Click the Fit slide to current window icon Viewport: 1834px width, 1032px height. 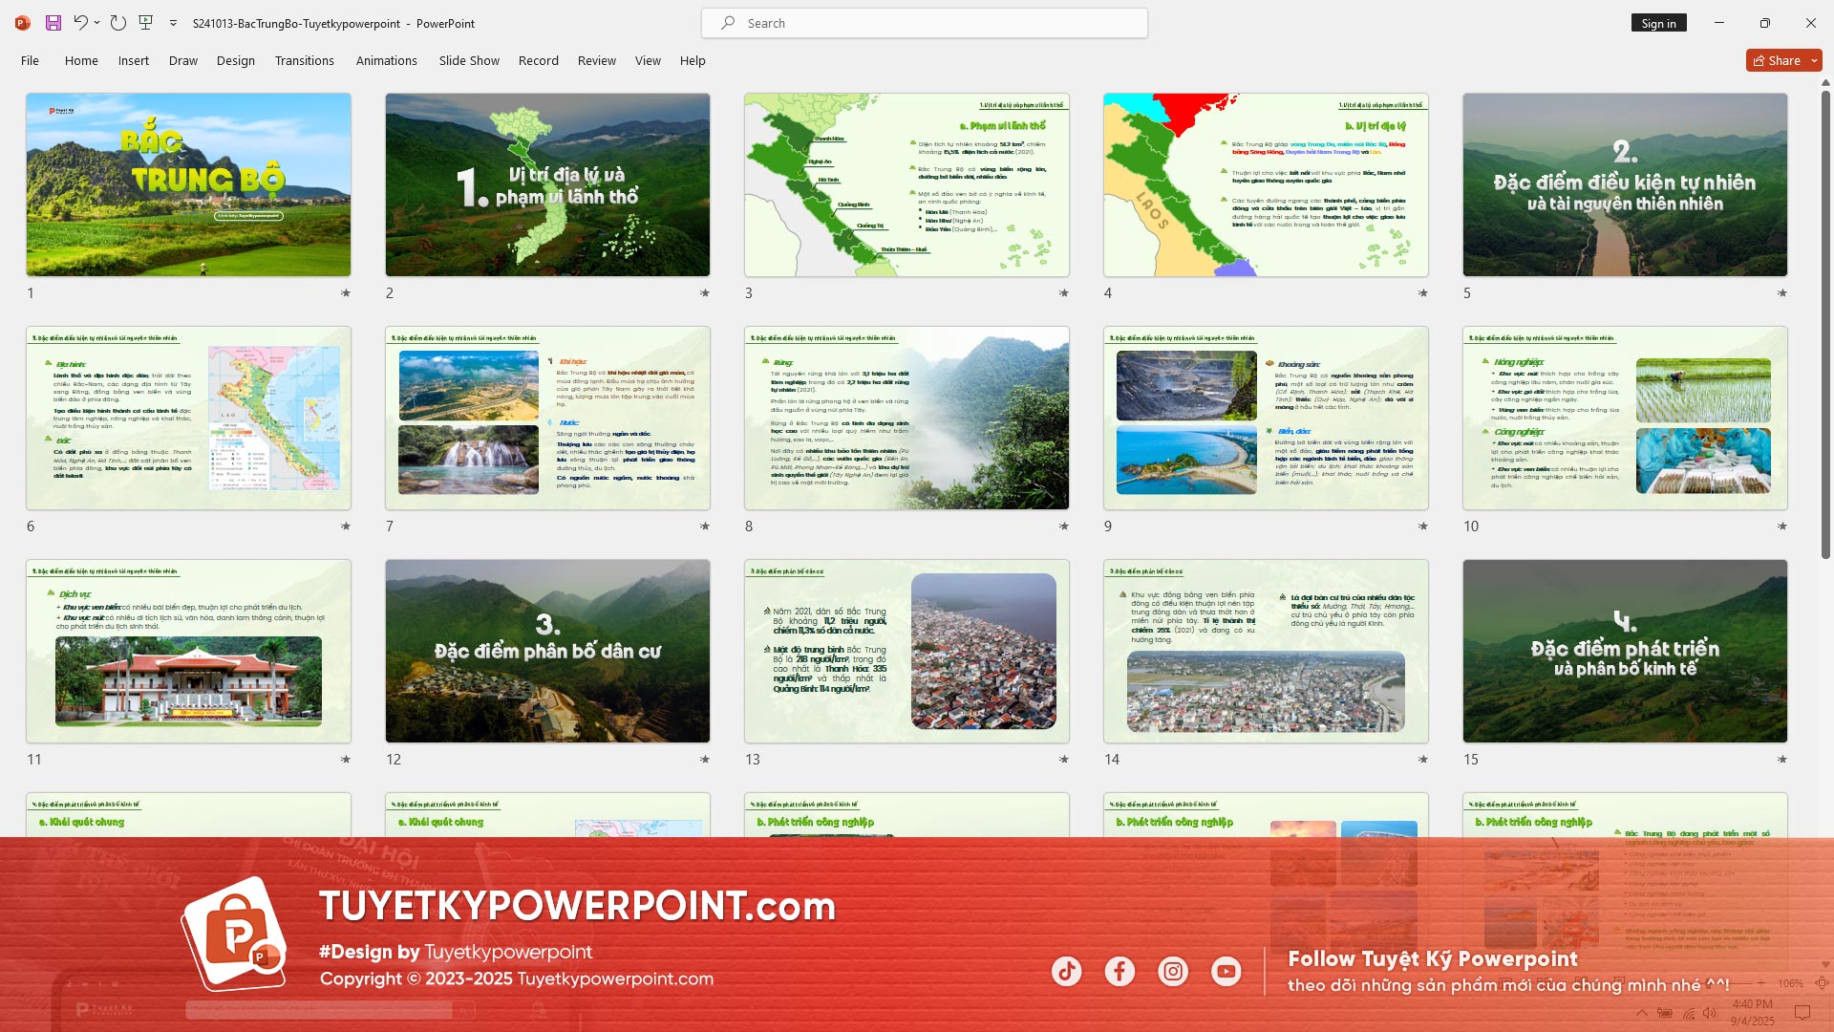click(1822, 982)
